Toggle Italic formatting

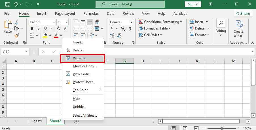tap(39, 29)
